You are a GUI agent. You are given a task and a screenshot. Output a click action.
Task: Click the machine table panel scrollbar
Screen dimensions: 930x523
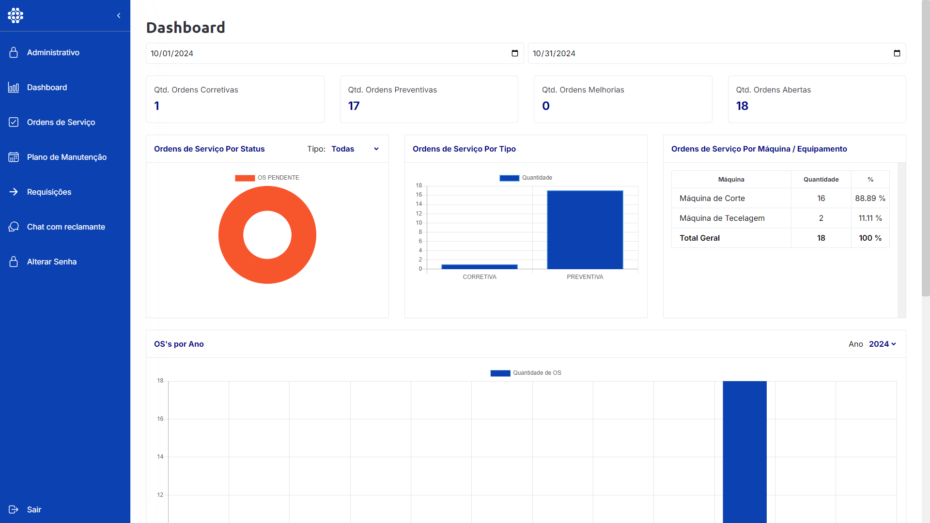[x=901, y=240]
